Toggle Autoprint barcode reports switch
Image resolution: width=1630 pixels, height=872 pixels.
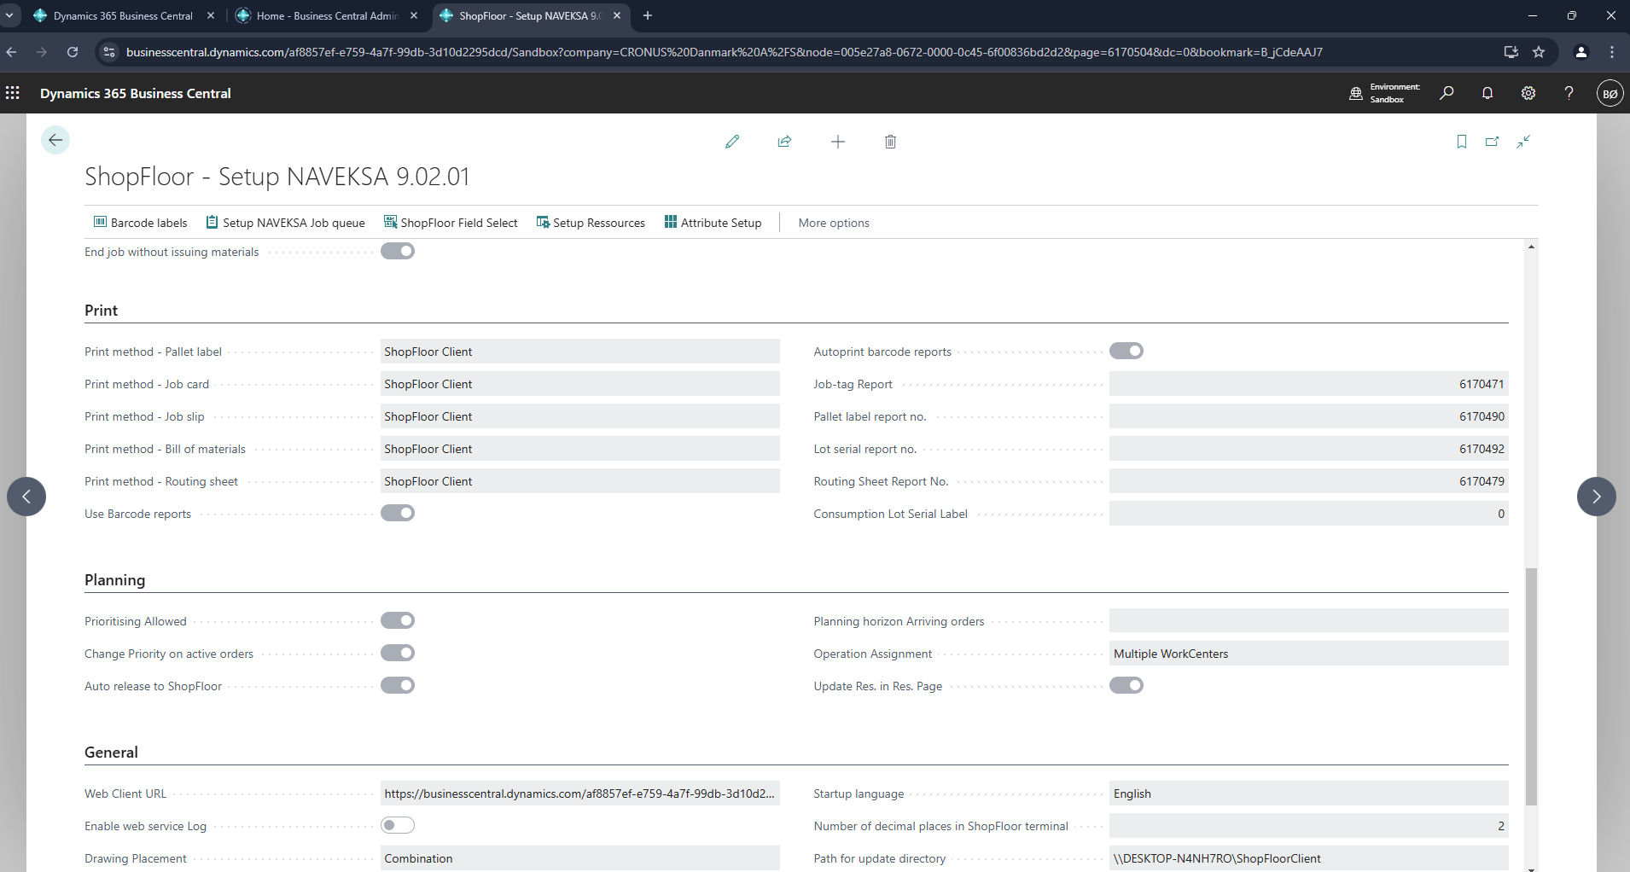pyautogui.click(x=1126, y=351)
